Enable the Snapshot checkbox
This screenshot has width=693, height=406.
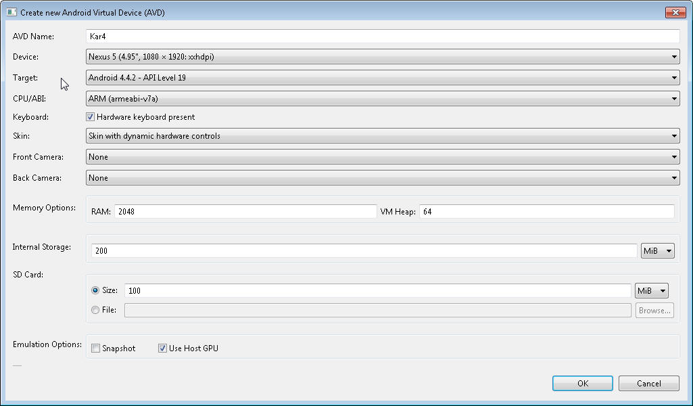click(95, 348)
